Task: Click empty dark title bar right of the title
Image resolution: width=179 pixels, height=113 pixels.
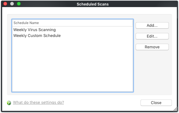Action: tap(143, 4)
